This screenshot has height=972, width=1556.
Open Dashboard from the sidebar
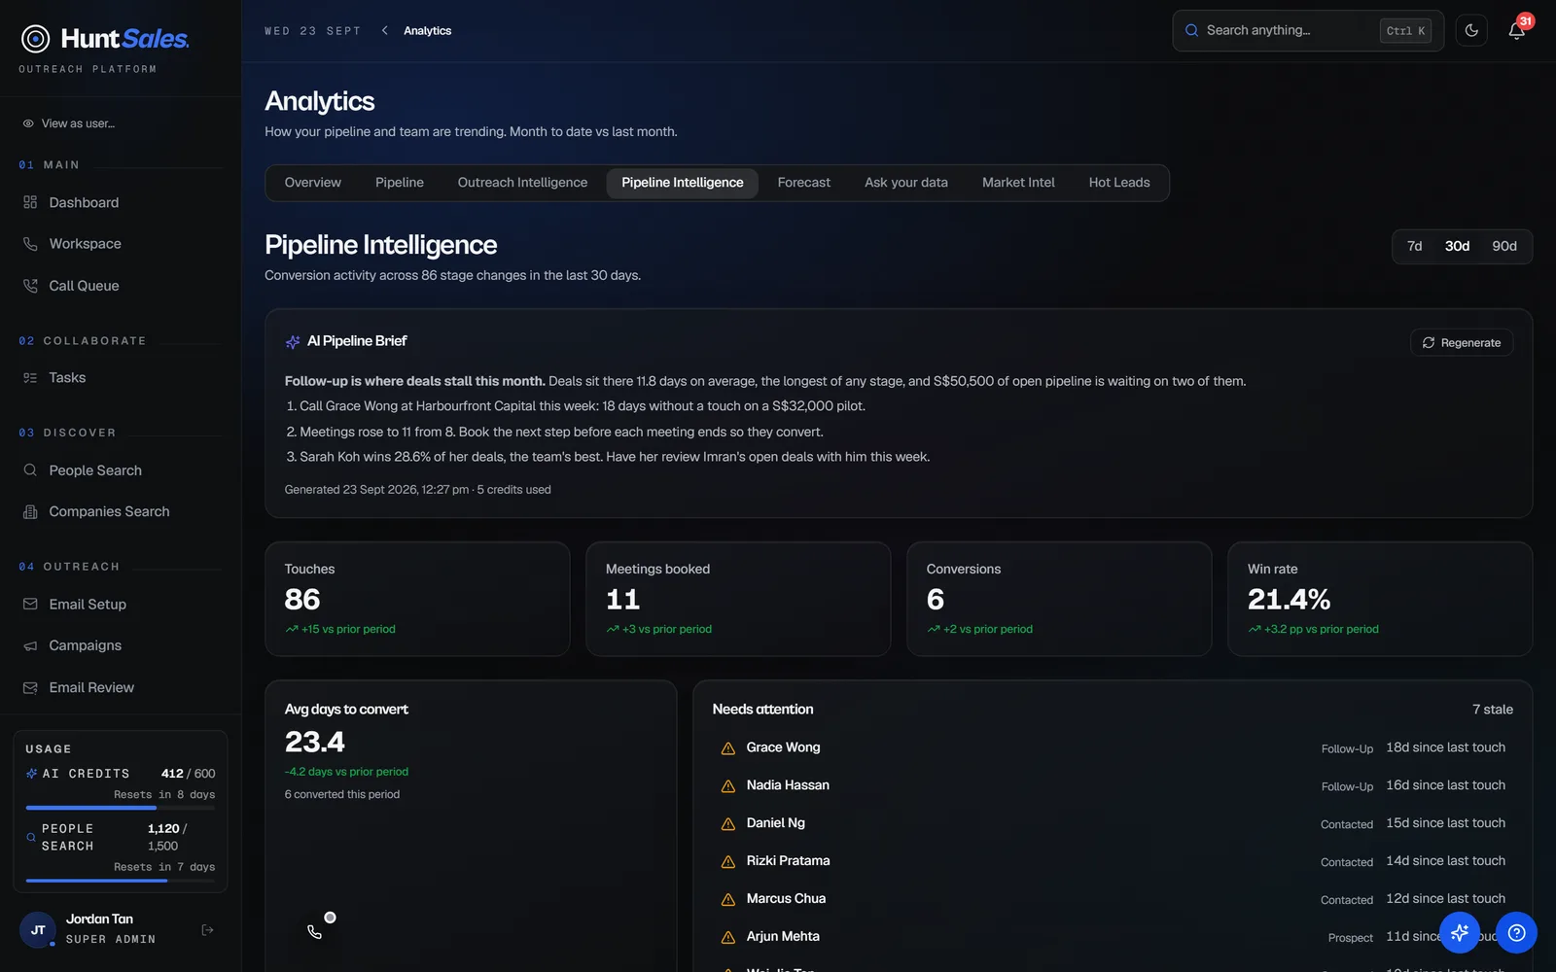pyautogui.click(x=121, y=202)
